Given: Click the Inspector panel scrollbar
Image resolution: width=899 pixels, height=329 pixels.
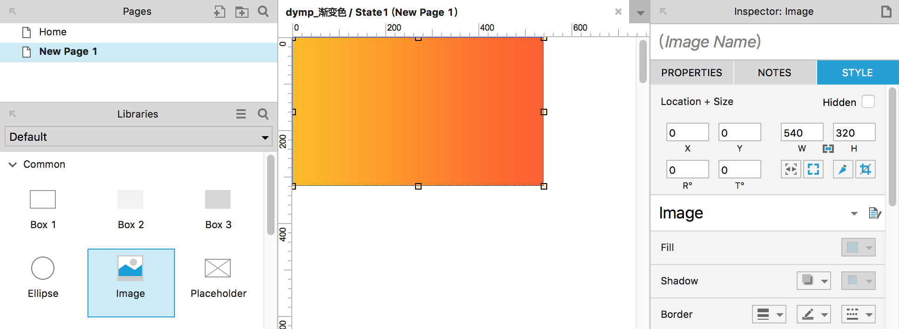Looking at the screenshot, I should (892, 146).
